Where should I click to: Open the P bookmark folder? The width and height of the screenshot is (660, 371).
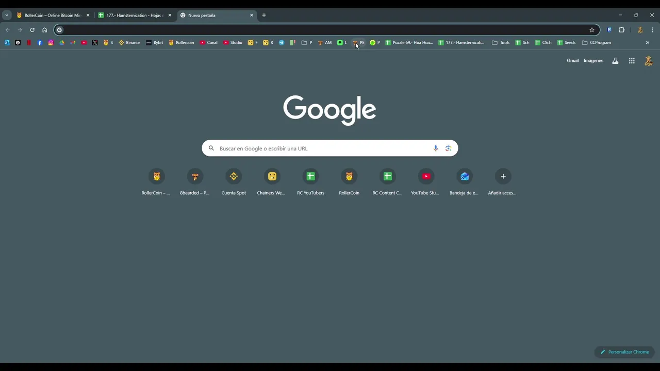point(307,43)
